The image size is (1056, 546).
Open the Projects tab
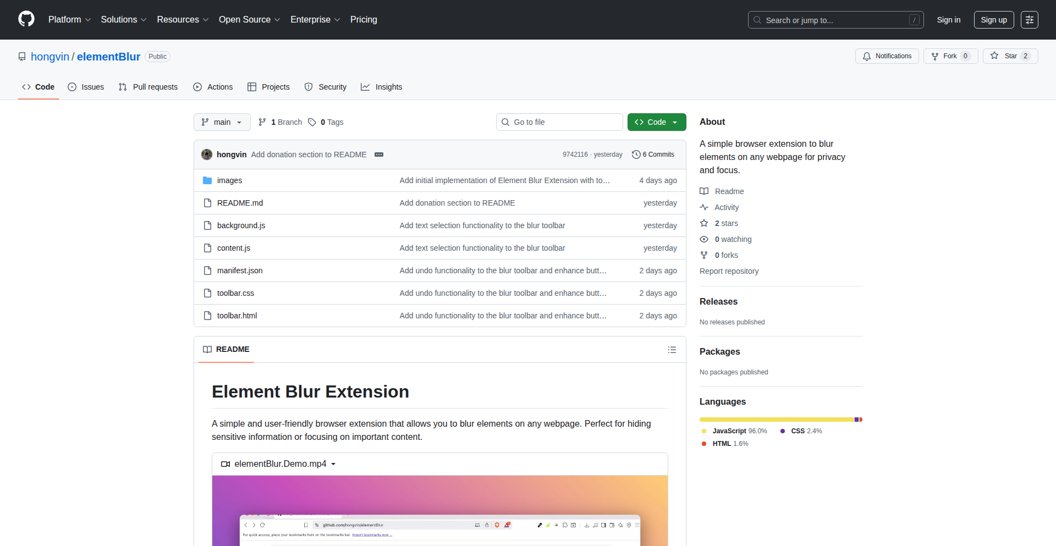click(x=268, y=87)
